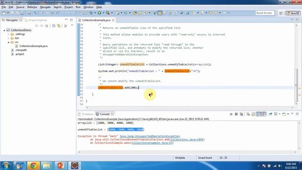Click the New file wizard icon
Viewport: 302px width, 170px height.
click(4, 13)
